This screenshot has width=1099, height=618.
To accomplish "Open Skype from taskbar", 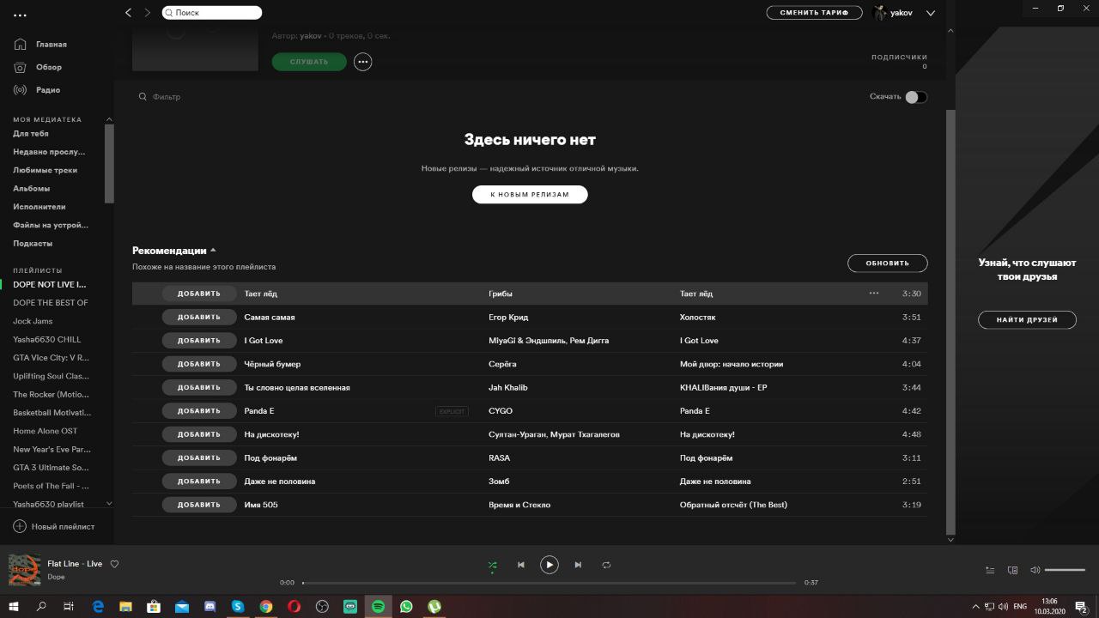I will click(238, 606).
